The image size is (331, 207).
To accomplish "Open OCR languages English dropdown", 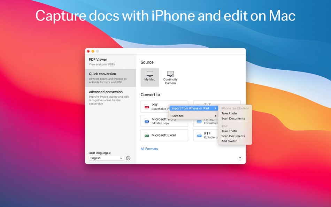I will tap(106, 158).
